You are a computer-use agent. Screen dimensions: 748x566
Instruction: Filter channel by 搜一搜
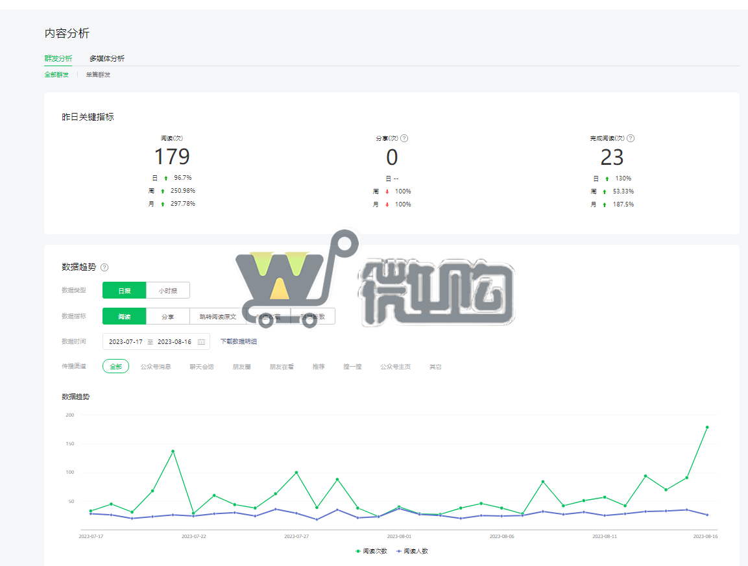click(352, 367)
